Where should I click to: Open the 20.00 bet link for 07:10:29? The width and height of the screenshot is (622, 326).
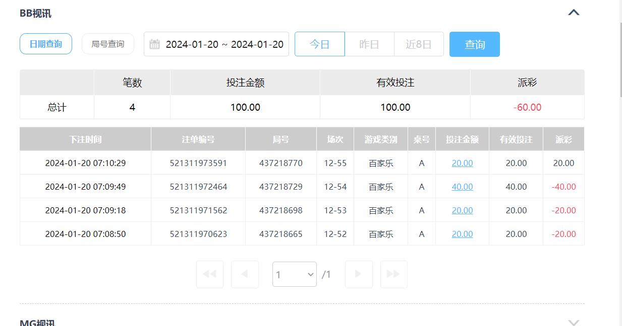point(462,163)
